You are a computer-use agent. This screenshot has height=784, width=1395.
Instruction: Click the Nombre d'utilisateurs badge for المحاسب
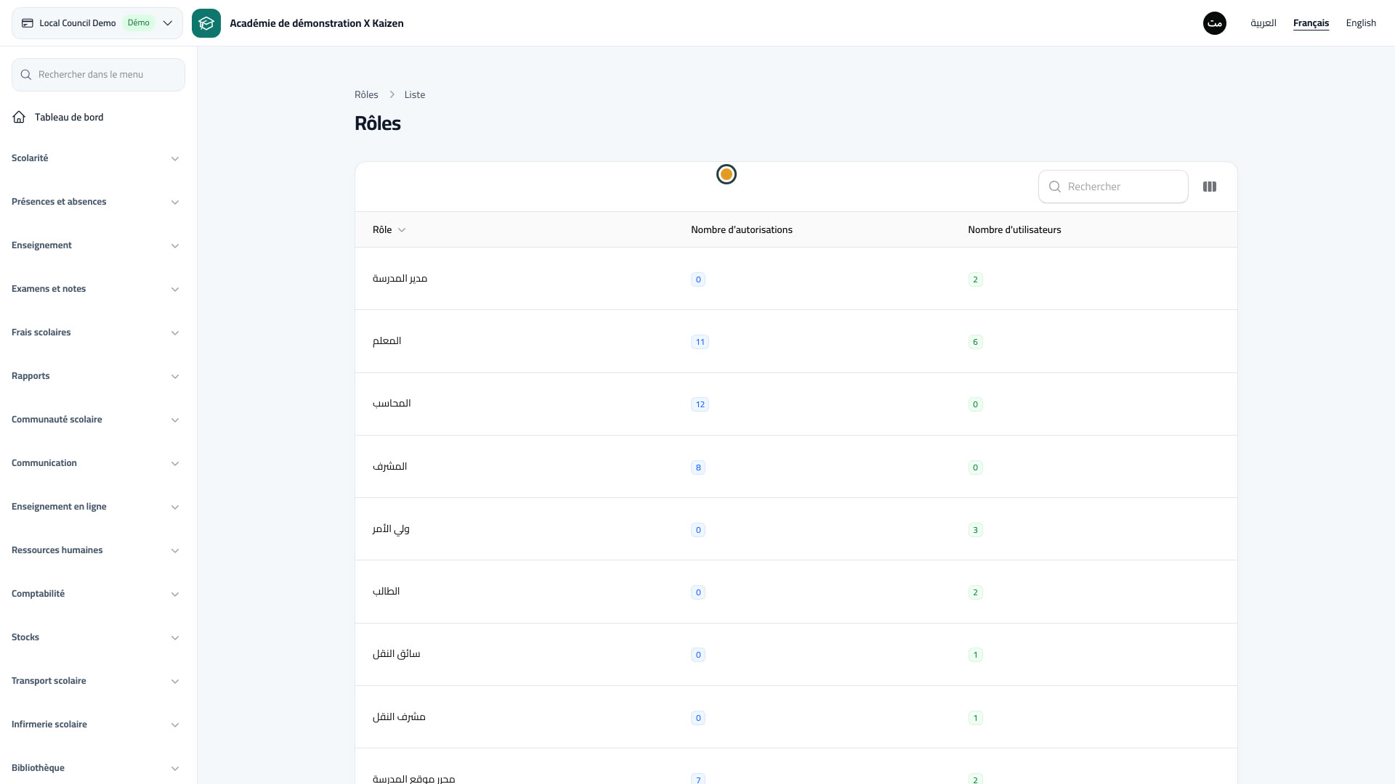coord(975,404)
